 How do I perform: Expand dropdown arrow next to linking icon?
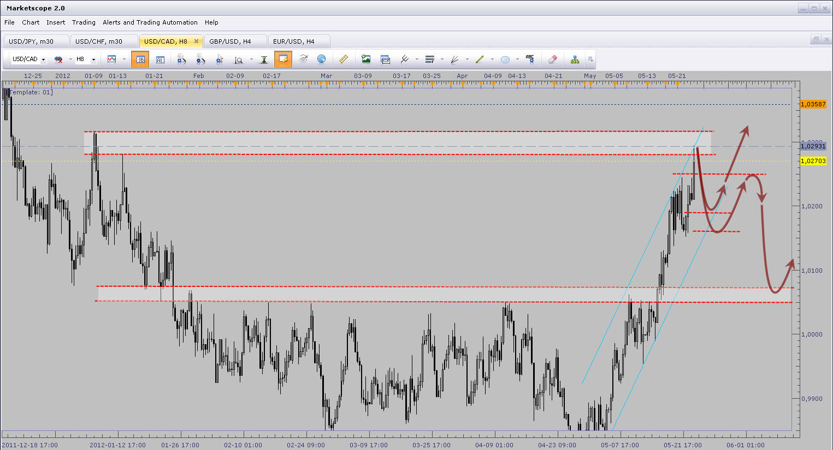click(x=70, y=59)
